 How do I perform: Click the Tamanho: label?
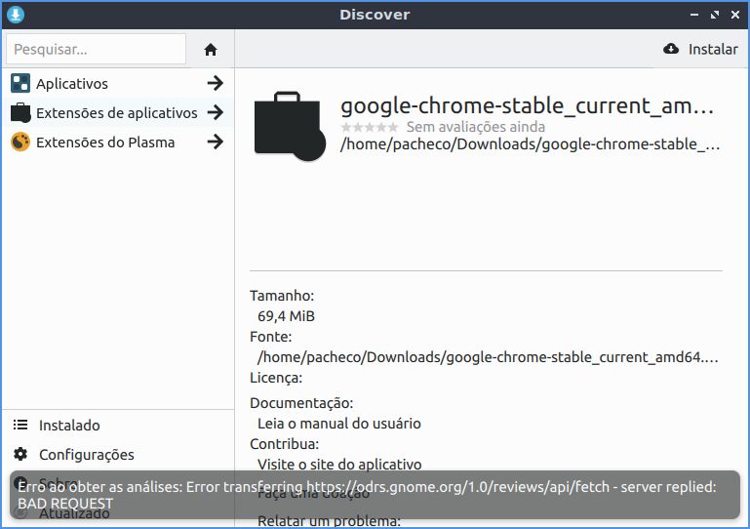click(x=282, y=296)
